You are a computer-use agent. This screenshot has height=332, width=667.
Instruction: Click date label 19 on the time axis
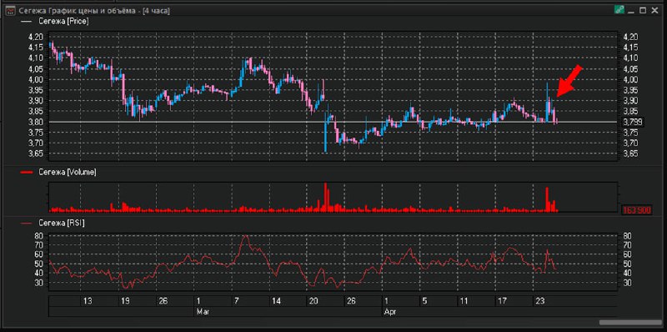125,301
